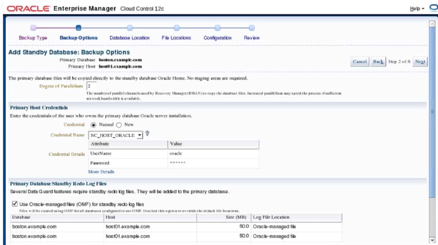This screenshot has height=245, width=438.
Task: Click the credential key icon beside Credential Name
Action: point(148,134)
